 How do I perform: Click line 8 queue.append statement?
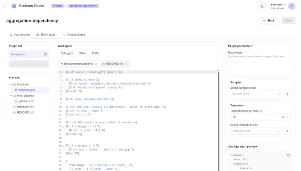[90, 99]
